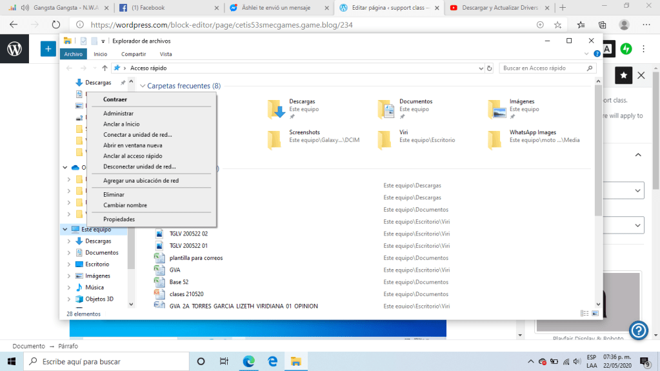The width and height of the screenshot is (660, 371).
Task: Switch to large icons view layout
Action: click(x=595, y=314)
